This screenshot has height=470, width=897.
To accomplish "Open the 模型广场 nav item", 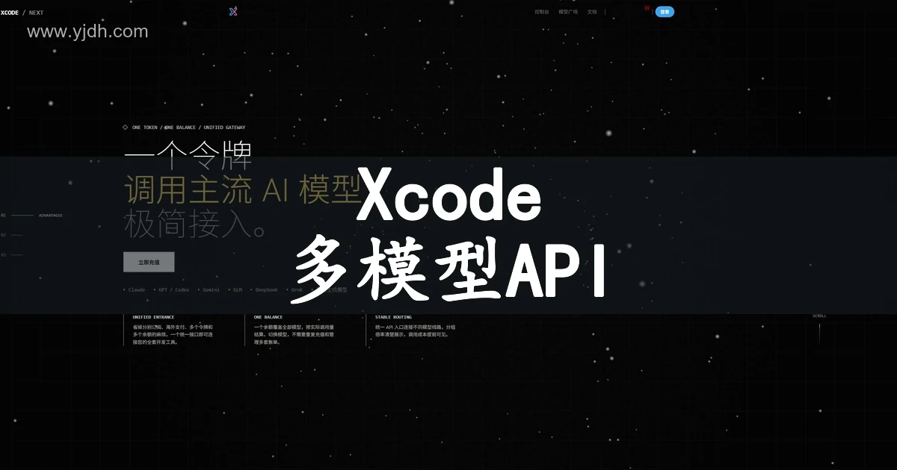I will [x=568, y=12].
